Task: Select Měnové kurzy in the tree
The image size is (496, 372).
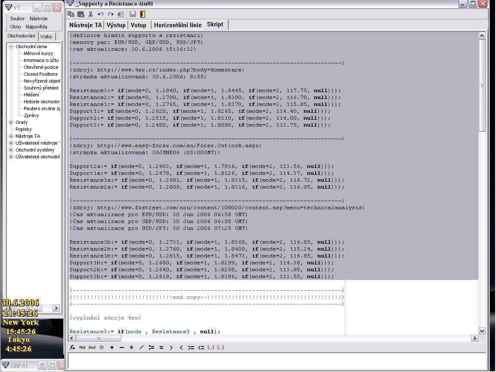Action: coord(38,53)
